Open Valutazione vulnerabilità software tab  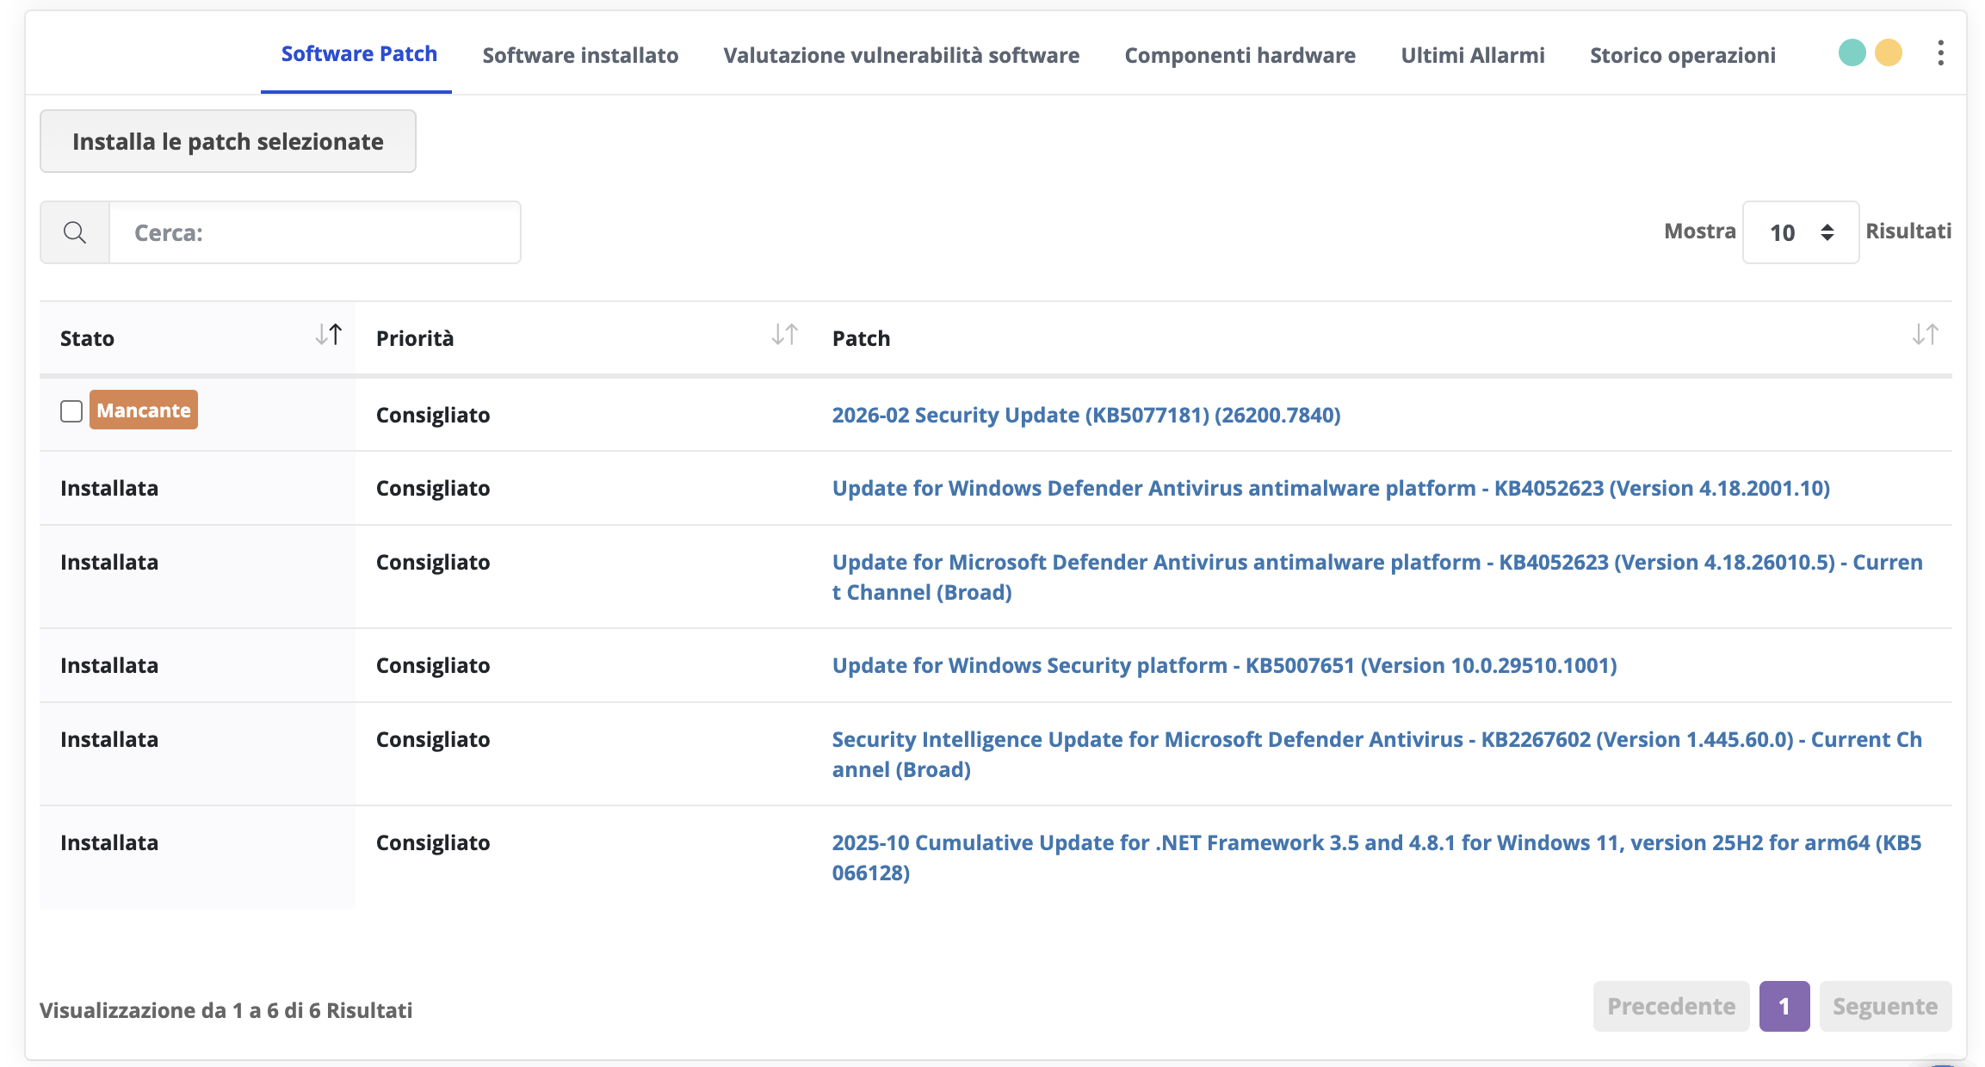pos(901,55)
